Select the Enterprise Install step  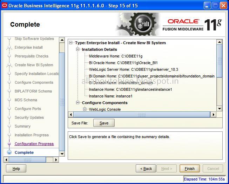29,47
